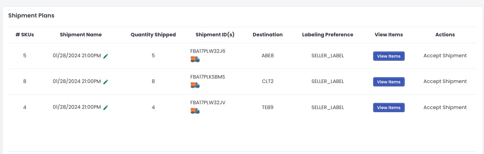Image resolution: width=484 pixels, height=154 pixels.
Task: Click the truck icon under FBA17PLW32J6
Action: [195, 59]
